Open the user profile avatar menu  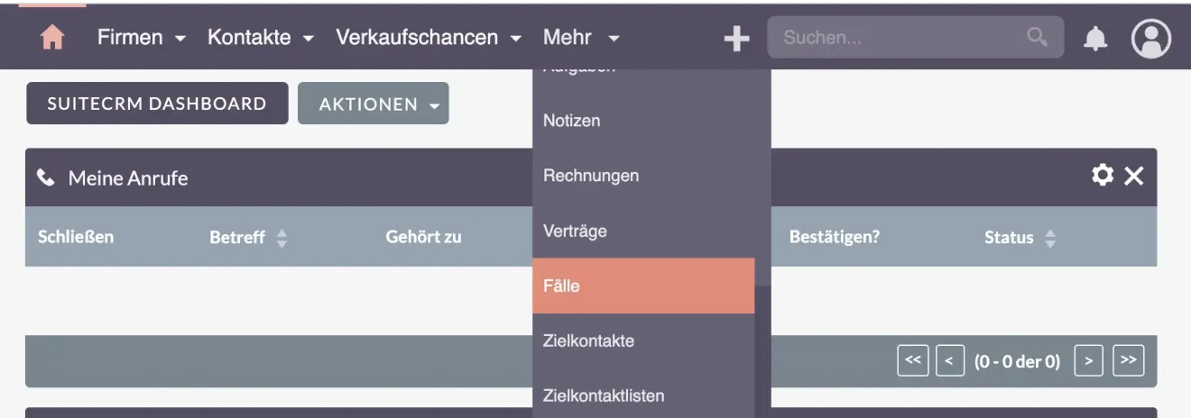(1150, 38)
